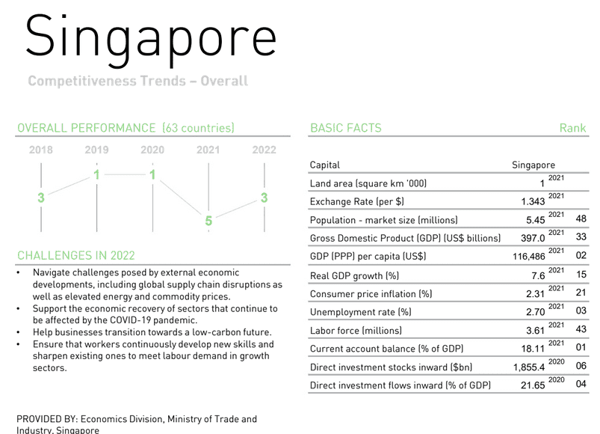Viewport: 600px width, 434px height.
Task: Click the 2022 rank 3 data point
Action: [x=264, y=198]
